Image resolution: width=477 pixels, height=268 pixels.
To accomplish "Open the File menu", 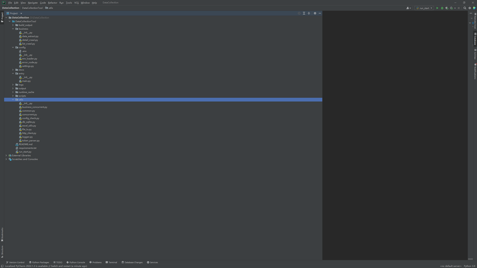I will point(10,3).
